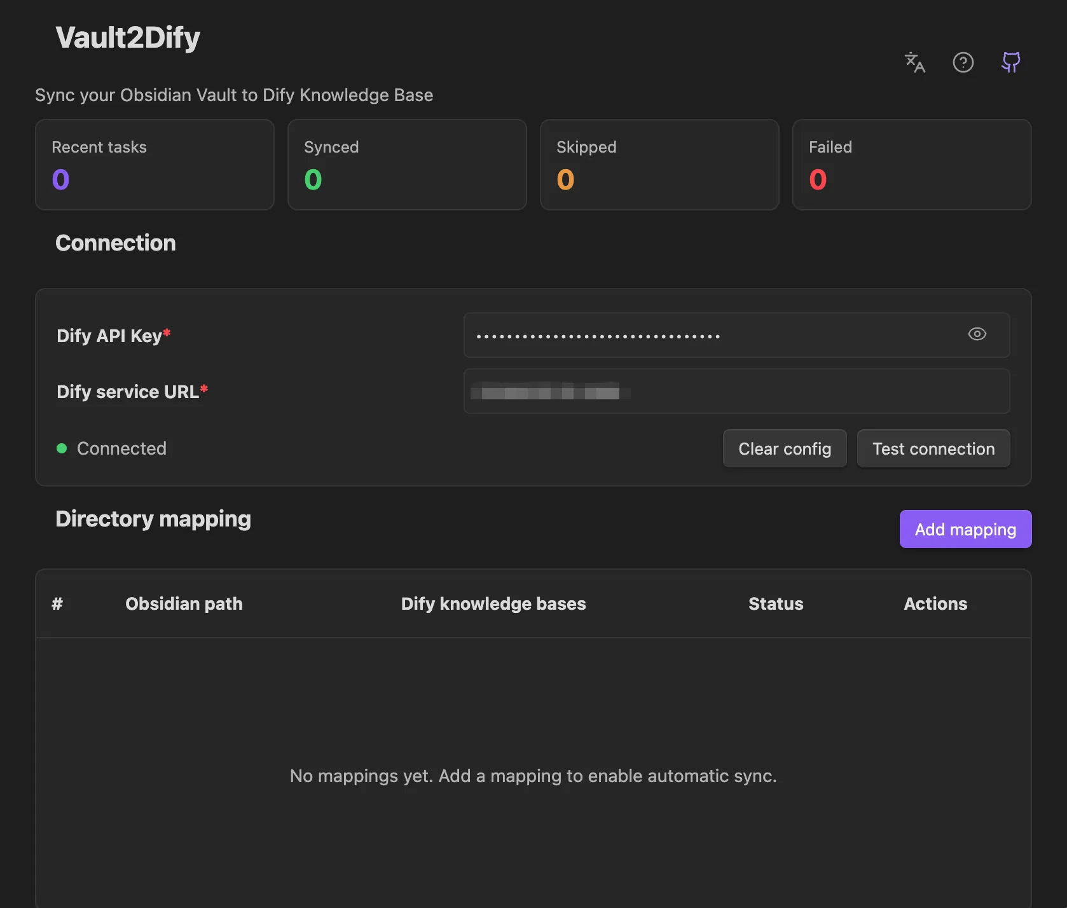Open the Failed stat card
This screenshot has height=908, width=1067.
coord(912,165)
